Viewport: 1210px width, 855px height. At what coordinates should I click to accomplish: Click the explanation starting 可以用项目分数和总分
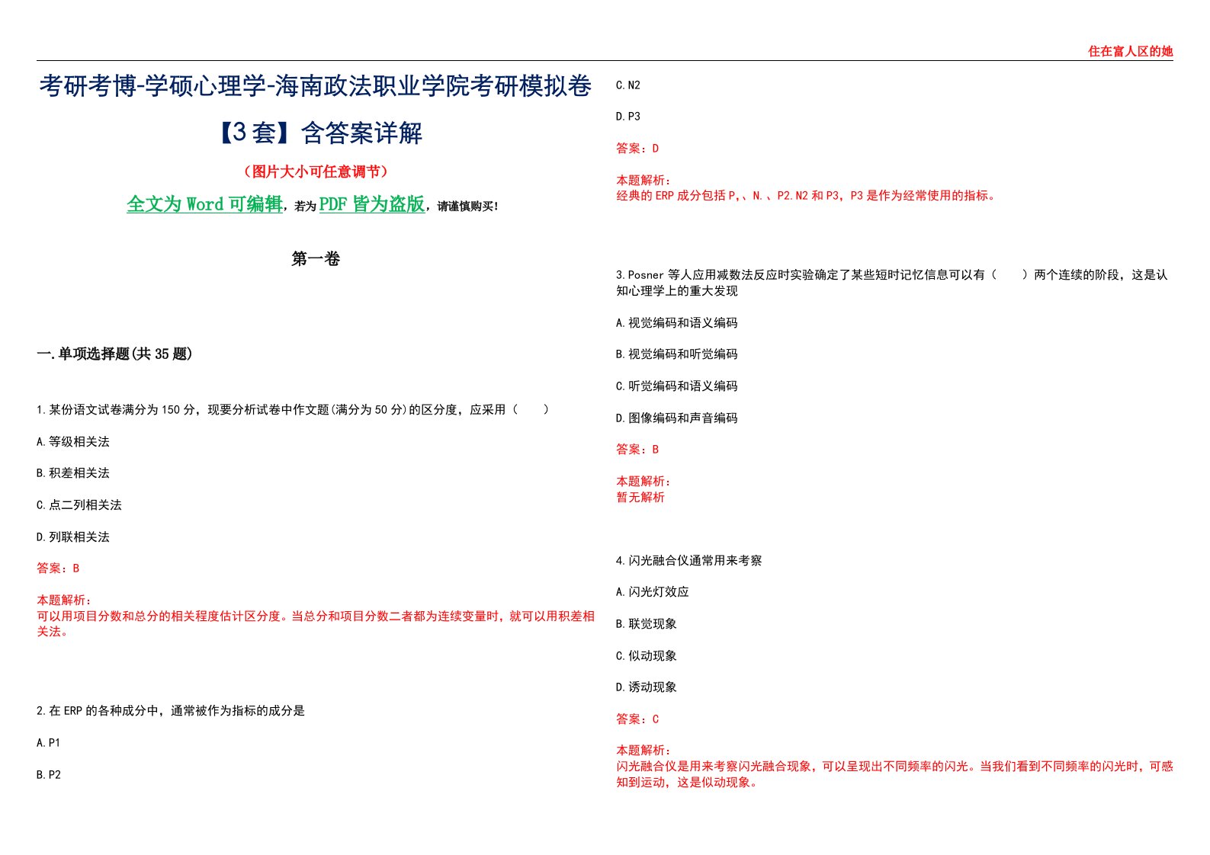point(316,623)
